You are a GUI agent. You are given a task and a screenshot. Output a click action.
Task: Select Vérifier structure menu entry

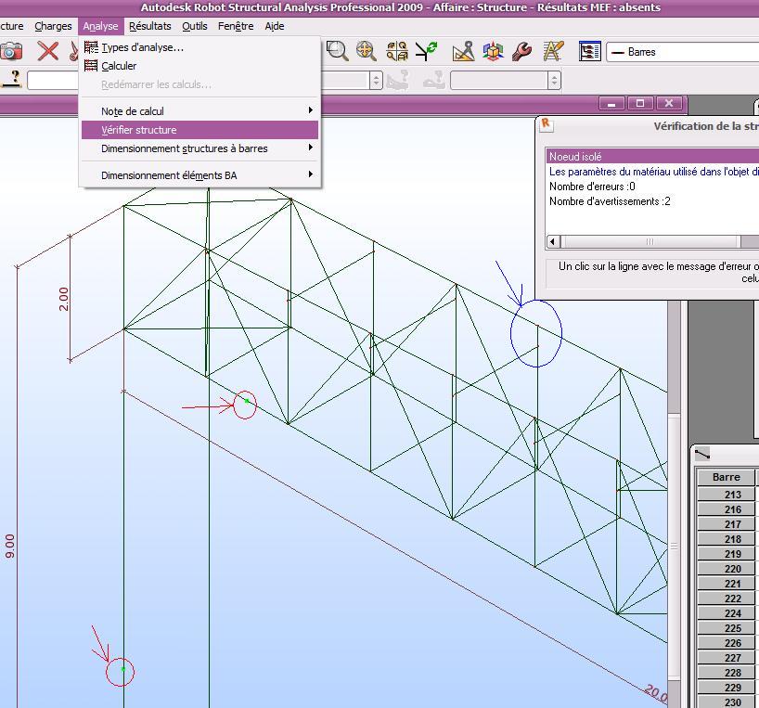pos(199,130)
